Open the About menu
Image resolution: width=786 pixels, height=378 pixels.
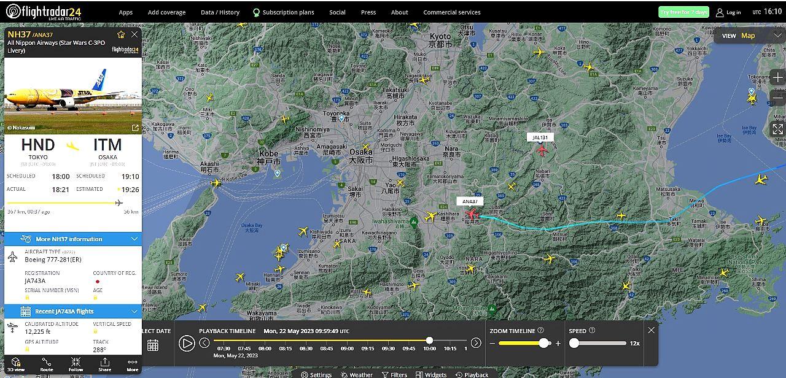click(400, 12)
